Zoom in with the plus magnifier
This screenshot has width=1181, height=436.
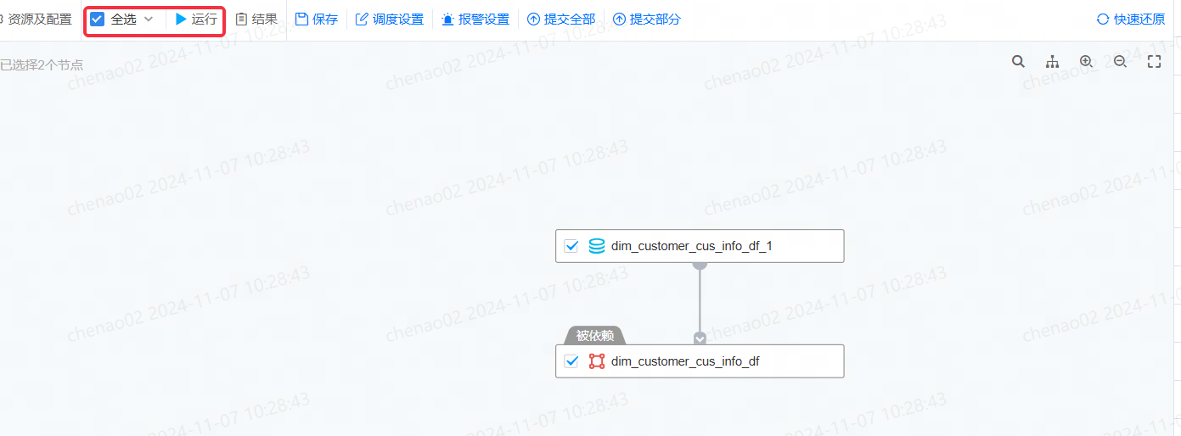(x=1086, y=62)
